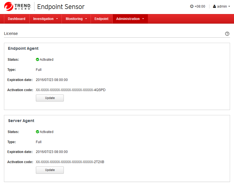Open the admin account dropdown caret

(x=229, y=6)
